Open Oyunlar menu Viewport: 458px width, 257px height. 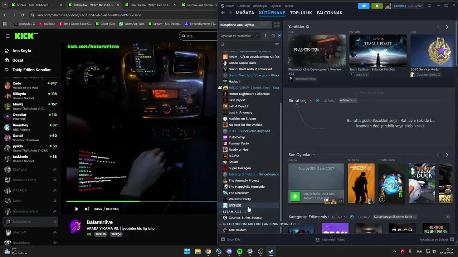click(276, 6)
